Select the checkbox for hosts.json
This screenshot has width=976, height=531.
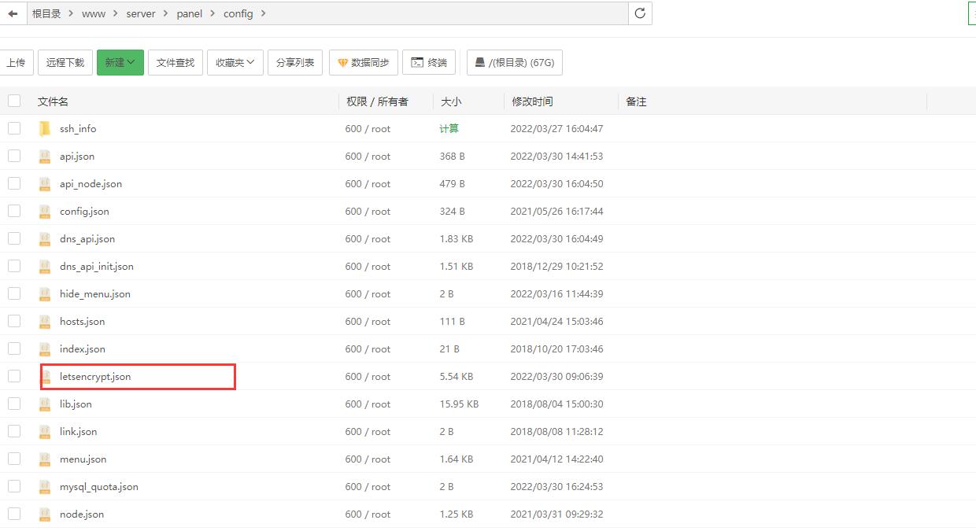(x=14, y=321)
